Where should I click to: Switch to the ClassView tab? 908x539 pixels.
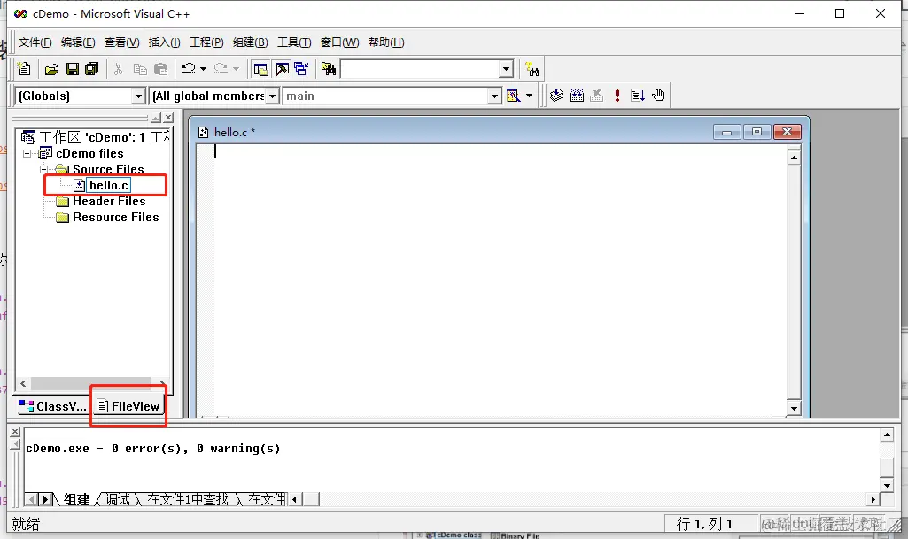tap(52, 406)
